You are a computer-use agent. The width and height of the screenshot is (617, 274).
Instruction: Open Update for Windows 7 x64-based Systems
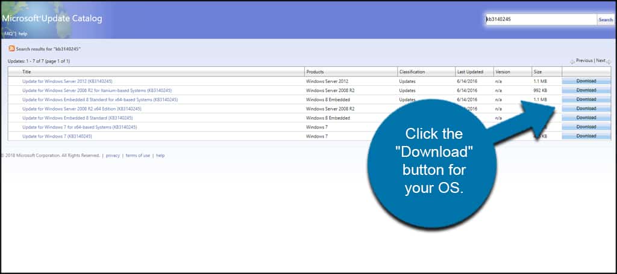pos(80,127)
